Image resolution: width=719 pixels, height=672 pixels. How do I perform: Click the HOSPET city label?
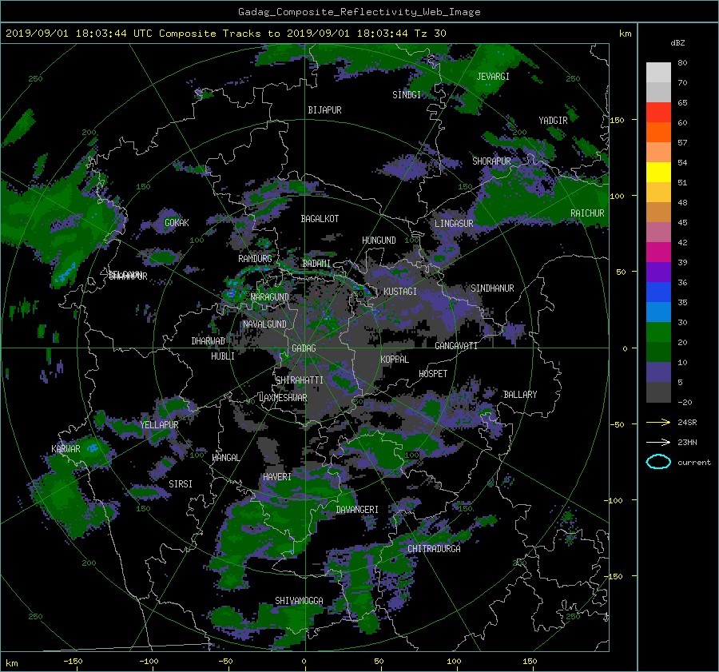(x=433, y=374)
